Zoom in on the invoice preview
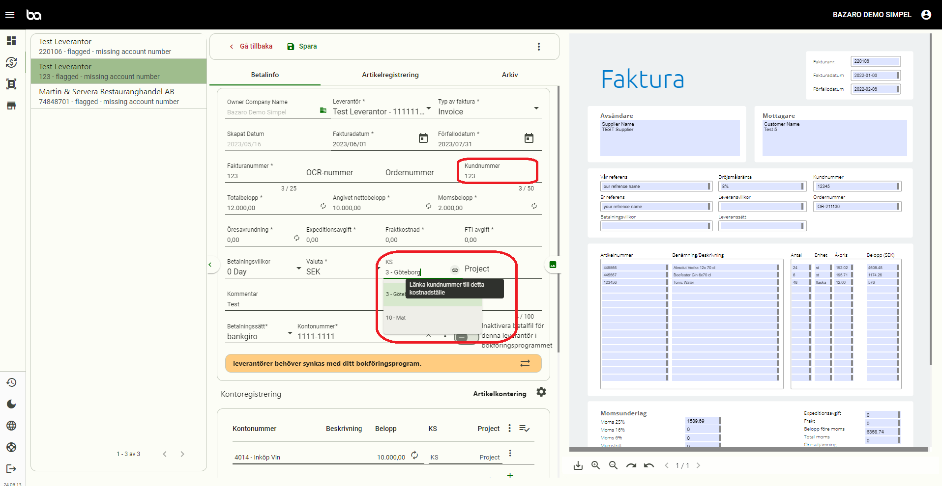The image size is (942, 486). (x=595, y=465)
